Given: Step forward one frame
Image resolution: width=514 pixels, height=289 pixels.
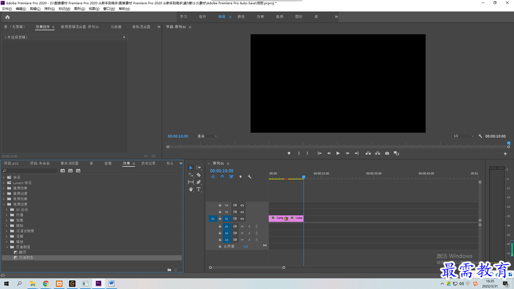Looking at the screenshot, I should [x=347, y=153].
